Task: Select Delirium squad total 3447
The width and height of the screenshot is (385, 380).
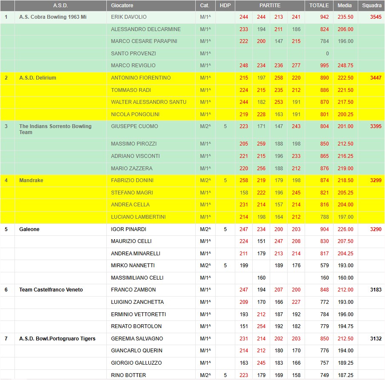Action: 376,78
